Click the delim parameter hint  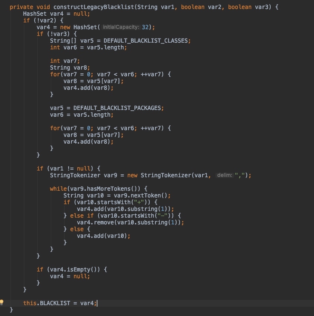224,175
